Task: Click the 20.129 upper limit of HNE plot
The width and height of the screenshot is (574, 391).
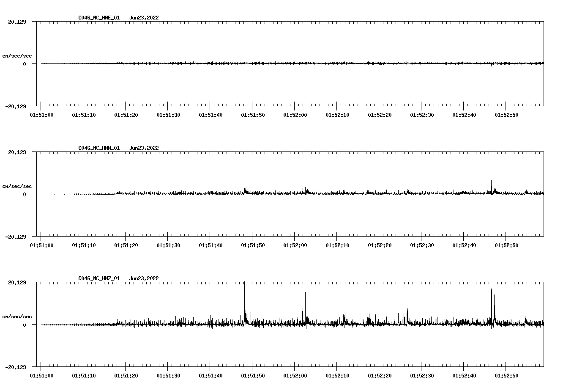Action: pos(17,22)
